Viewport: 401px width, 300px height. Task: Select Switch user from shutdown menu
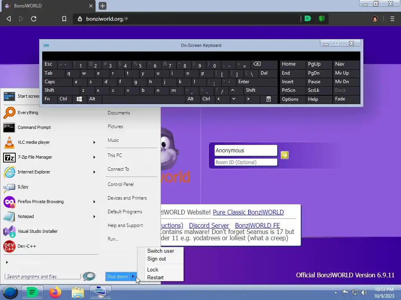(x=160, y=251)
